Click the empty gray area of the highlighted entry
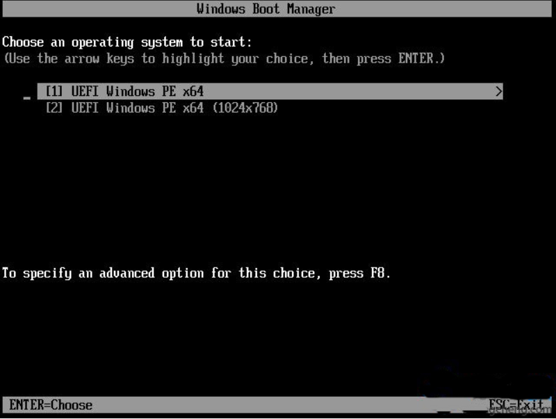This screenshot has width=556, height=419. (x=347, y=92)
